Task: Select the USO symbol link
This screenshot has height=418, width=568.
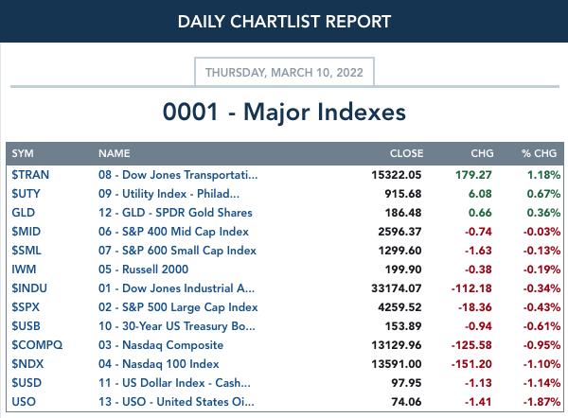Action: point(24,402)
